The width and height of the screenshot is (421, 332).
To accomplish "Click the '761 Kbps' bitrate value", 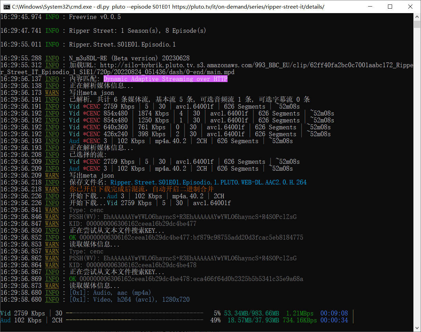I will click(x=151, y=127).
